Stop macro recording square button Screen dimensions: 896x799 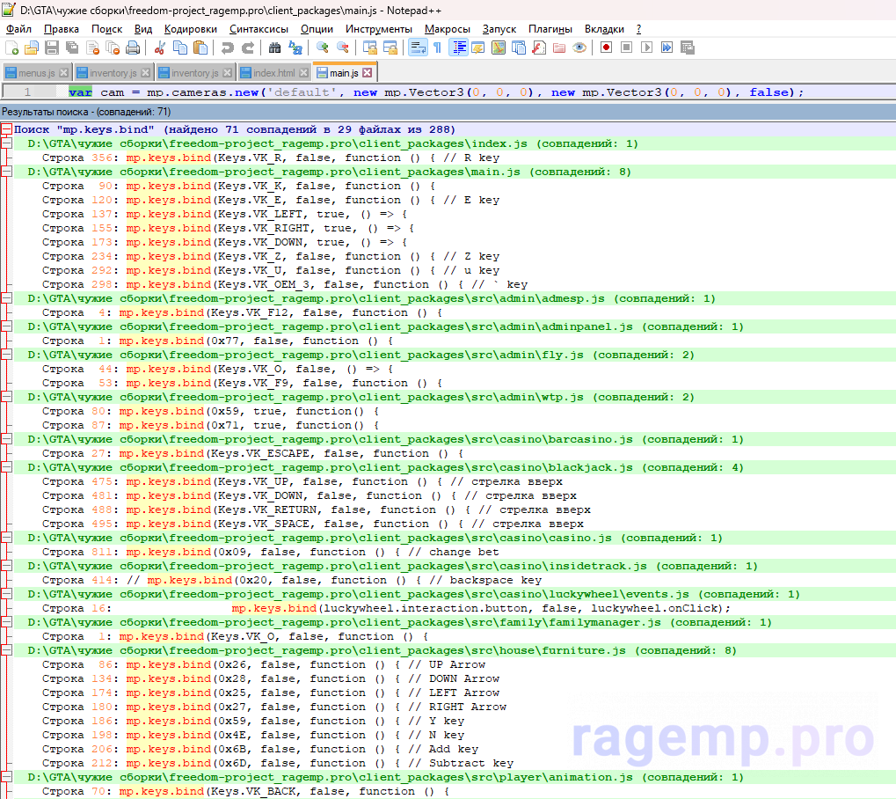coord(627,48)
